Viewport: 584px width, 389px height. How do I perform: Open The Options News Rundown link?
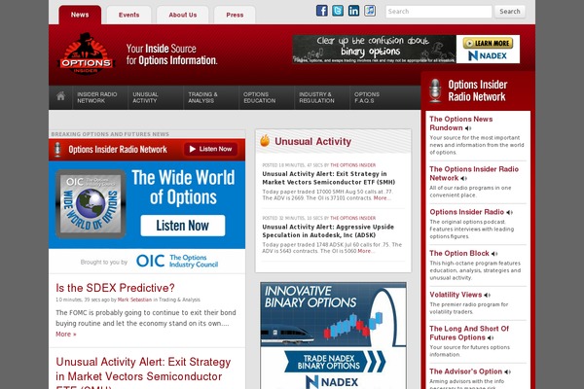pyautogui.click(x=461, y=124)
